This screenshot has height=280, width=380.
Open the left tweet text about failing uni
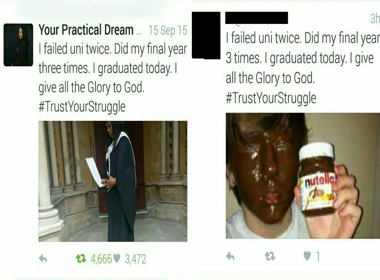click(x=113, y=68)
